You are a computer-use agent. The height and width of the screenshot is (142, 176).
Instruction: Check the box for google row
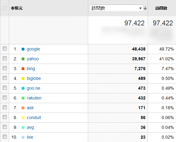[x=5, y=49]
